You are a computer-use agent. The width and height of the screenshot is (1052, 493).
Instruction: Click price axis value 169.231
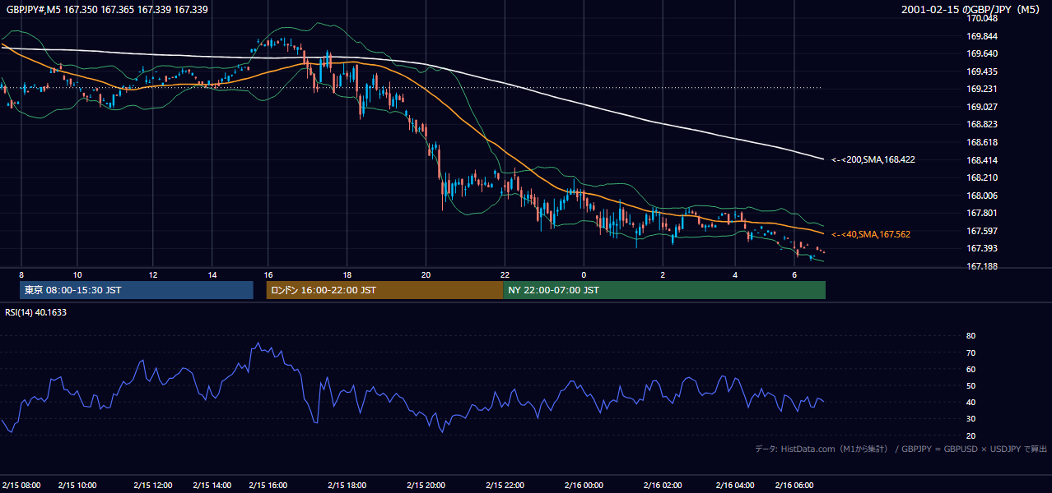(x=982, y=90)
